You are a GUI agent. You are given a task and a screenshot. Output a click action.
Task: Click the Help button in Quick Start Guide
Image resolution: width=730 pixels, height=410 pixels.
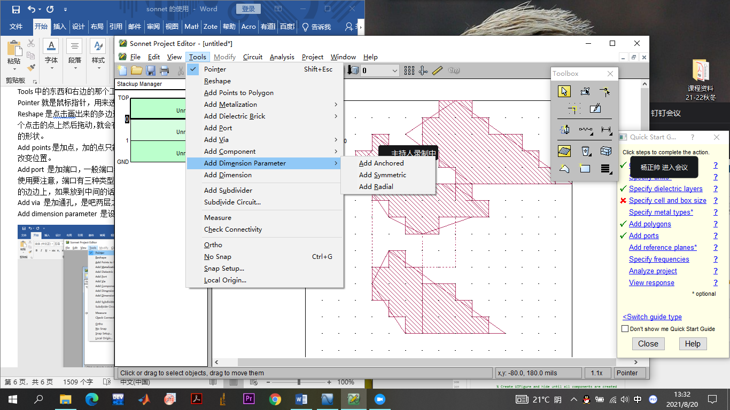(693, 344)
